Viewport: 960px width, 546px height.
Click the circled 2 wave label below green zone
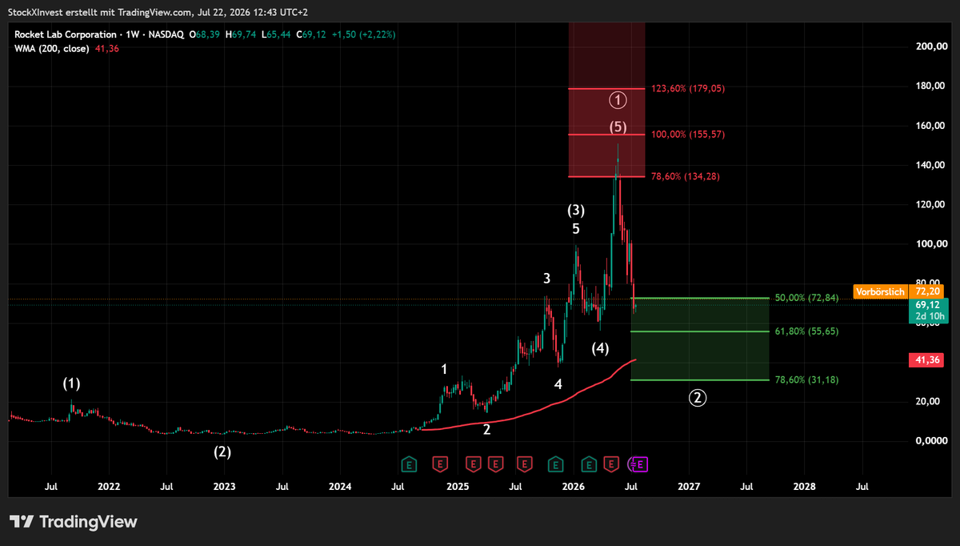[x=698, y=397]
